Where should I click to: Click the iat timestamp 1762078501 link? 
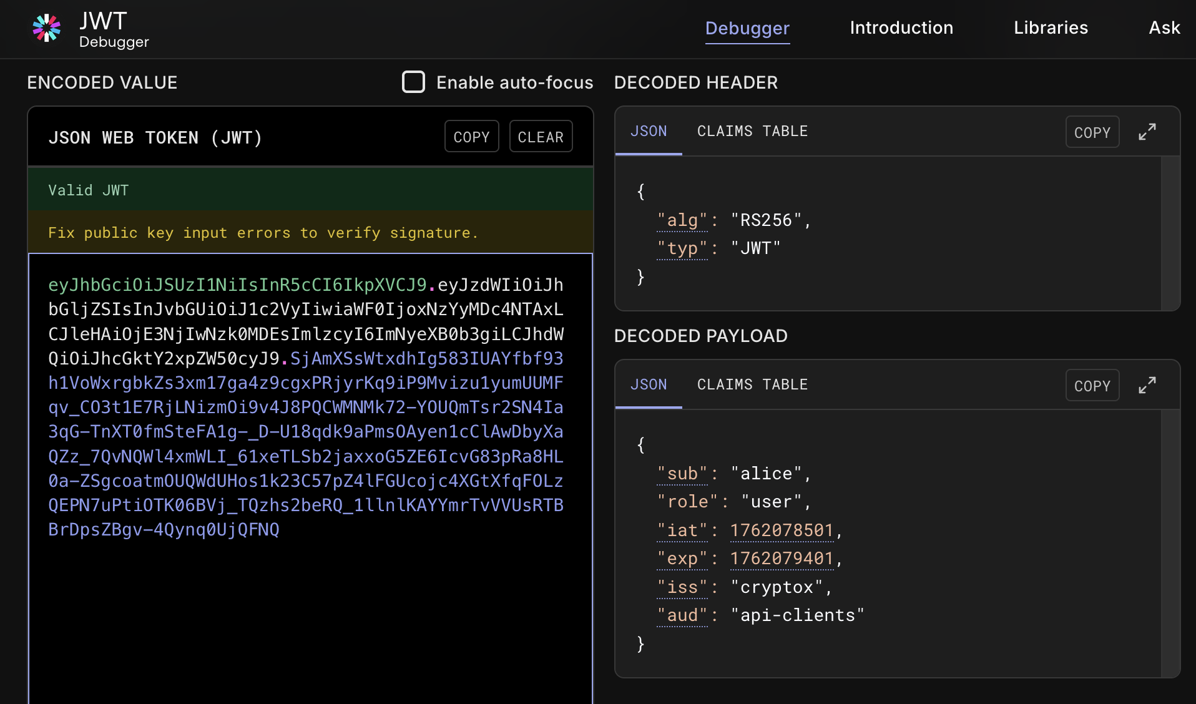coord(782,530)
